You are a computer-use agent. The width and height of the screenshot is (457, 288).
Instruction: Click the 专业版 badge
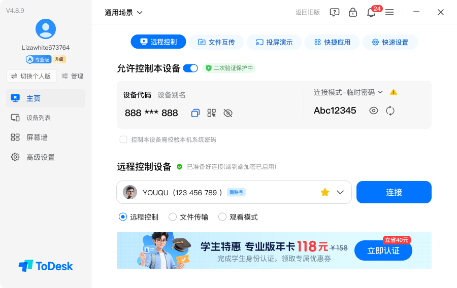tap(39, 59)
